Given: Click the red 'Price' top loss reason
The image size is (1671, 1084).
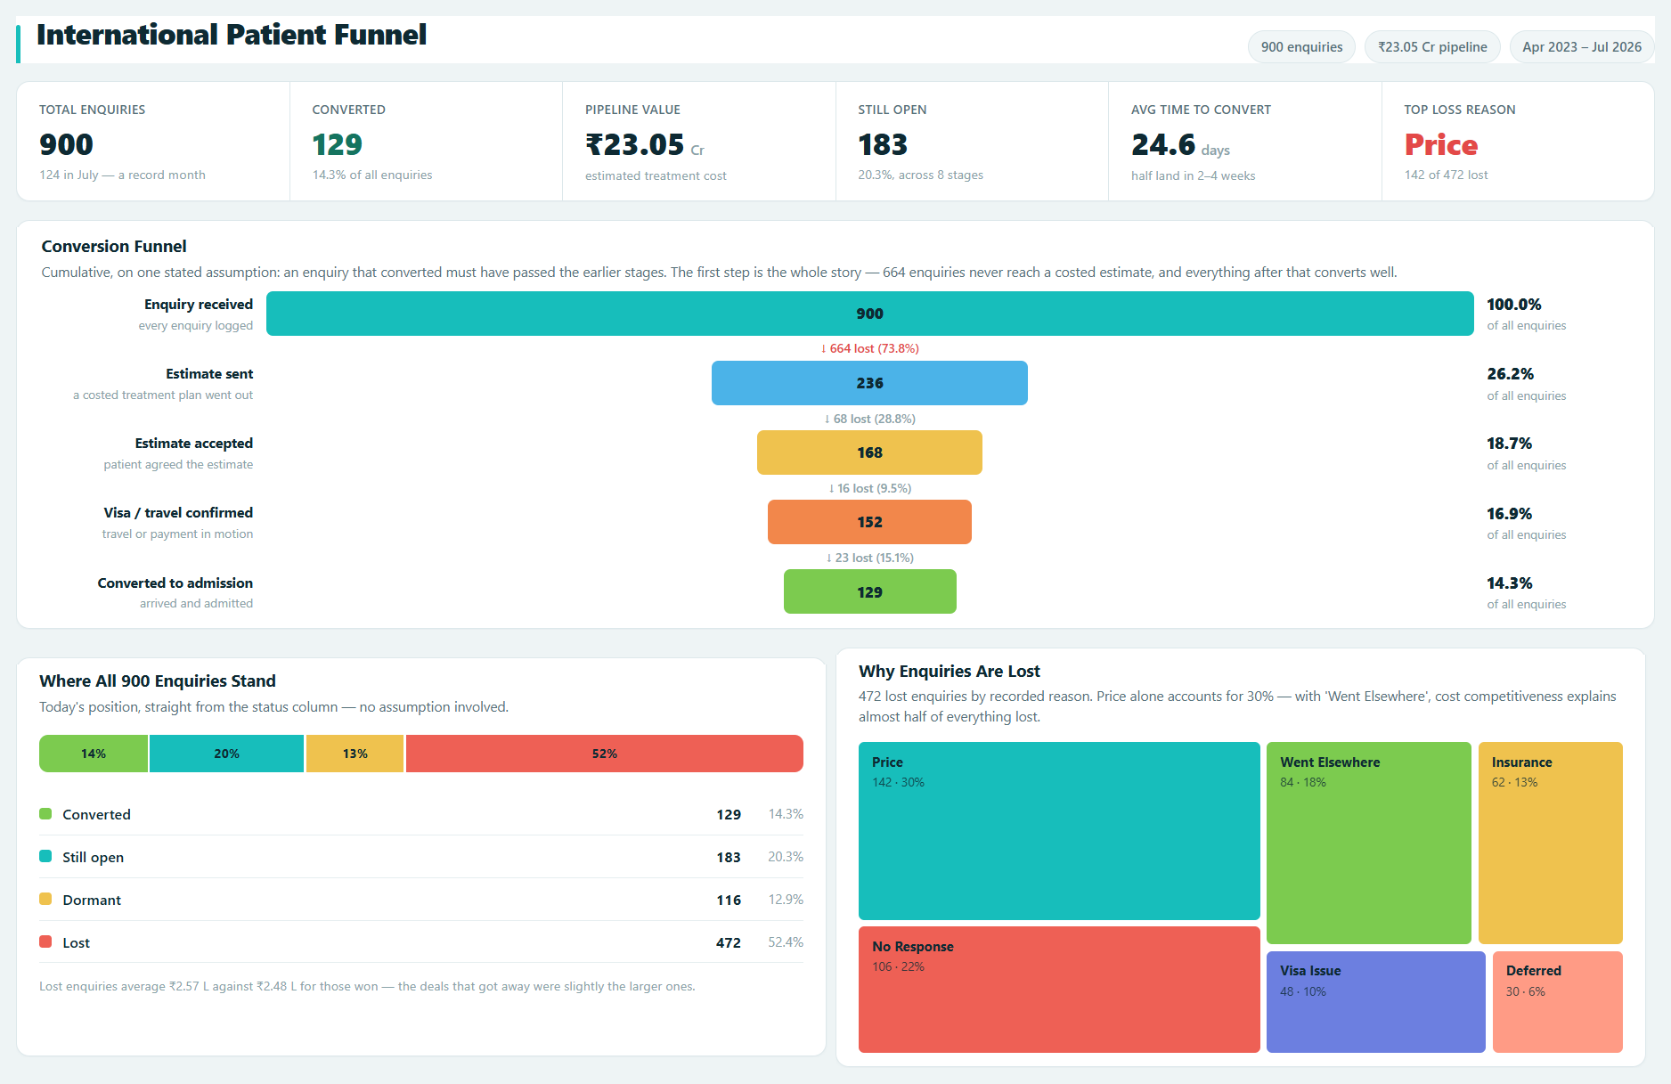Looking at the screenshot, I should click(1441, 144).
